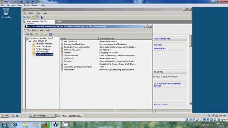The image size is (228, 128).
Task: Click Server Manager scrollbar up arrow
Action: (190, 36)
